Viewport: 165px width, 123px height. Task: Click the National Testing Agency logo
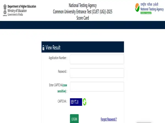149,8
